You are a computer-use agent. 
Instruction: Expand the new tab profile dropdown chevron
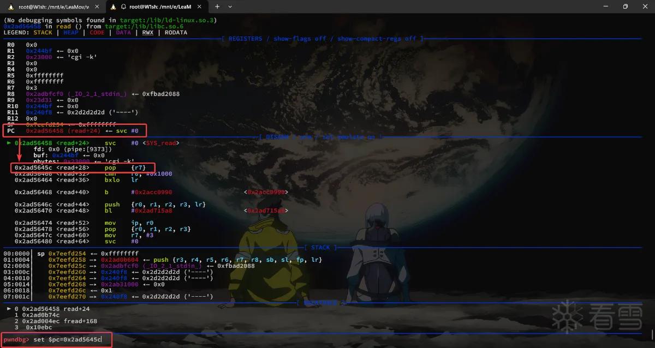(x=230, y=7)
